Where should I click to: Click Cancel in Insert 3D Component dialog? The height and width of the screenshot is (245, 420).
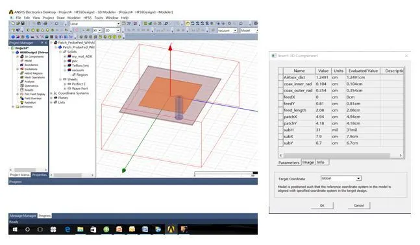pos(359,205)
